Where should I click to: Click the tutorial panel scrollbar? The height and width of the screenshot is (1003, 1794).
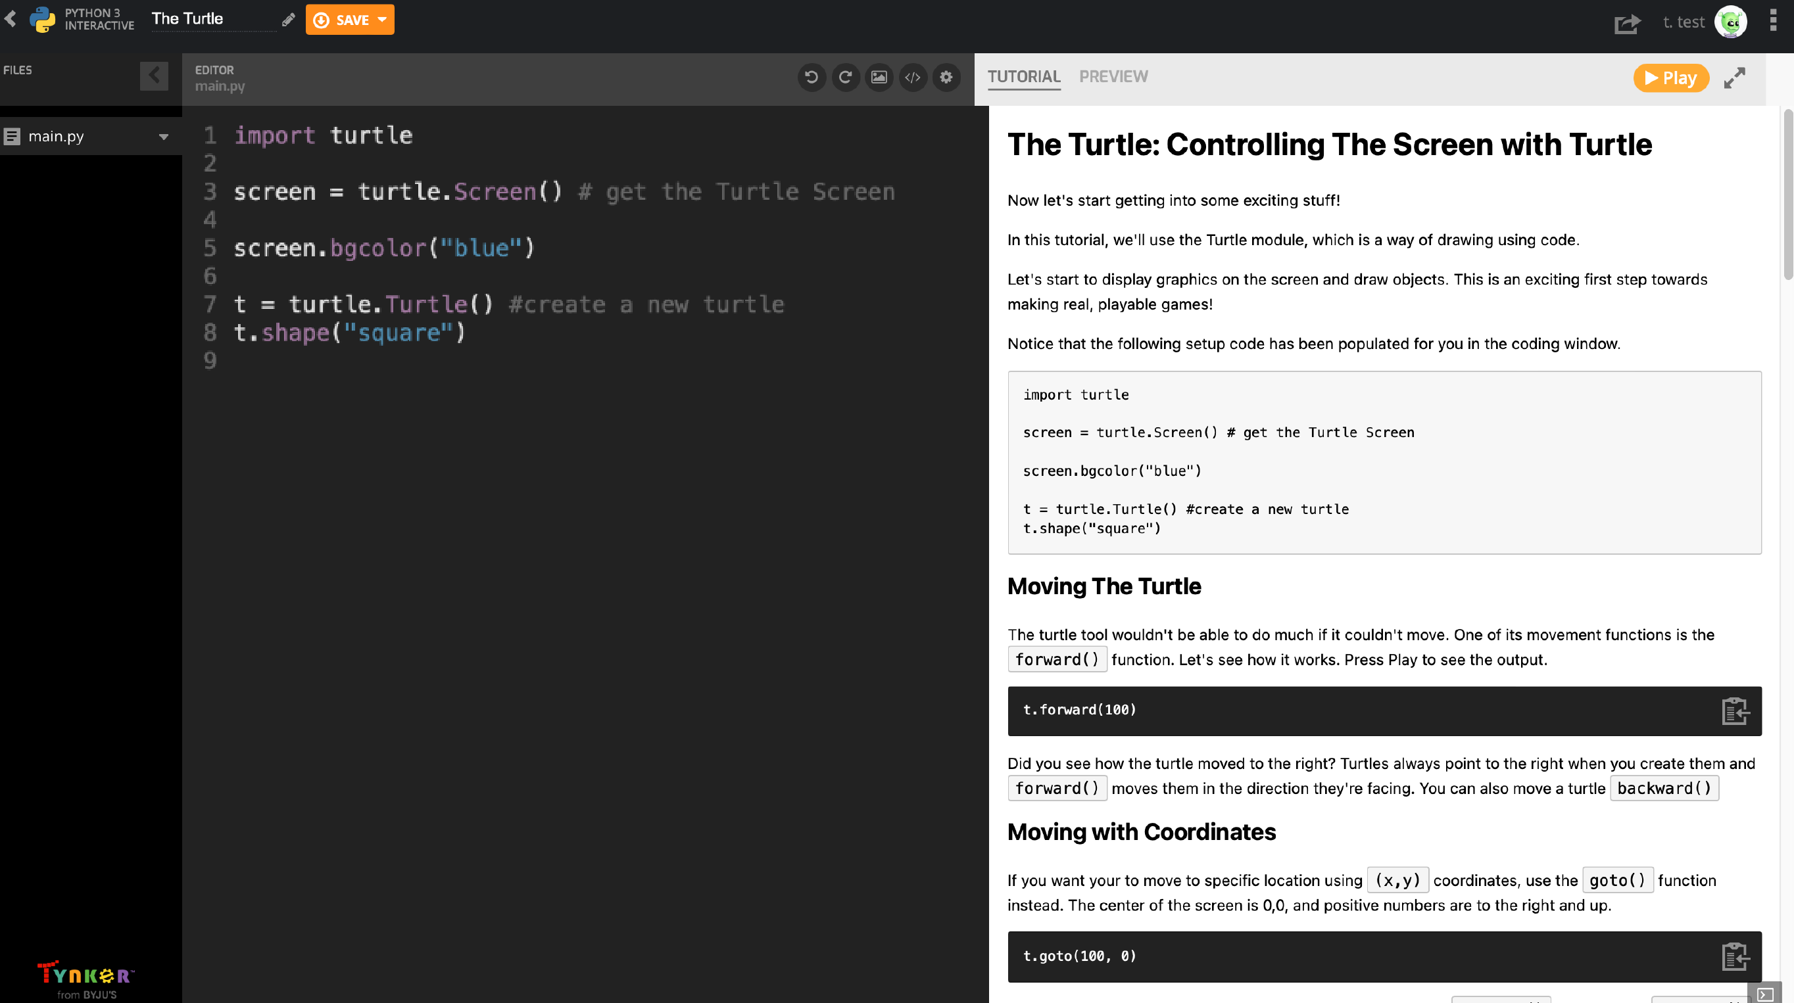1789,195
